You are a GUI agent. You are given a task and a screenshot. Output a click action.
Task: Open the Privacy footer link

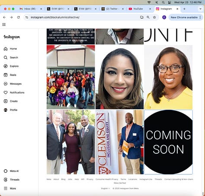90,179
